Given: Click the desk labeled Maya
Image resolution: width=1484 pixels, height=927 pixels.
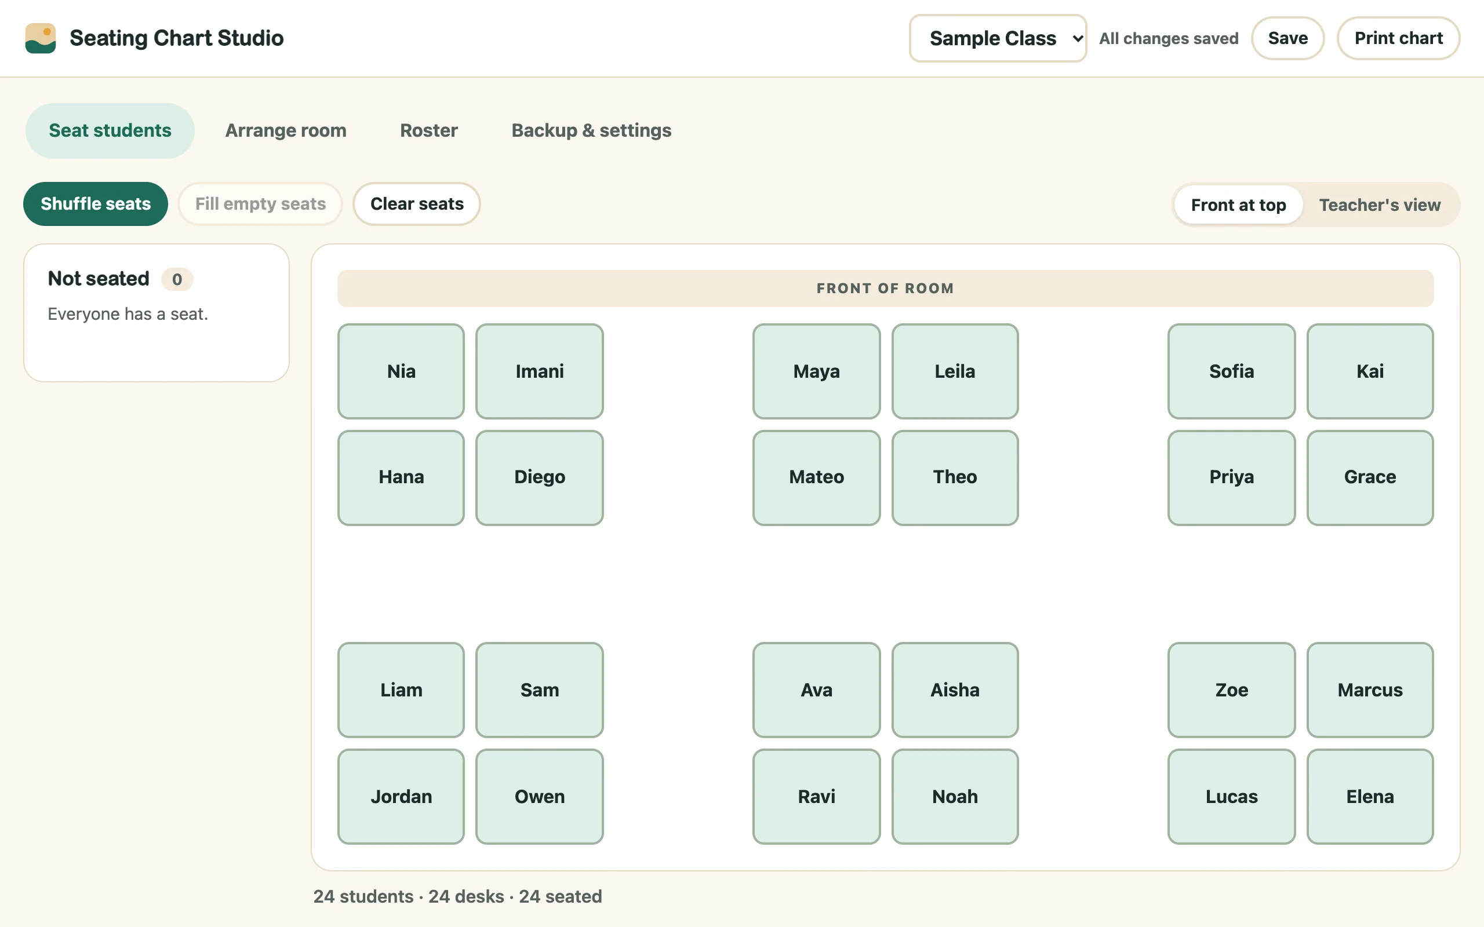Looking at the screenshot, I should coord(816,371).
